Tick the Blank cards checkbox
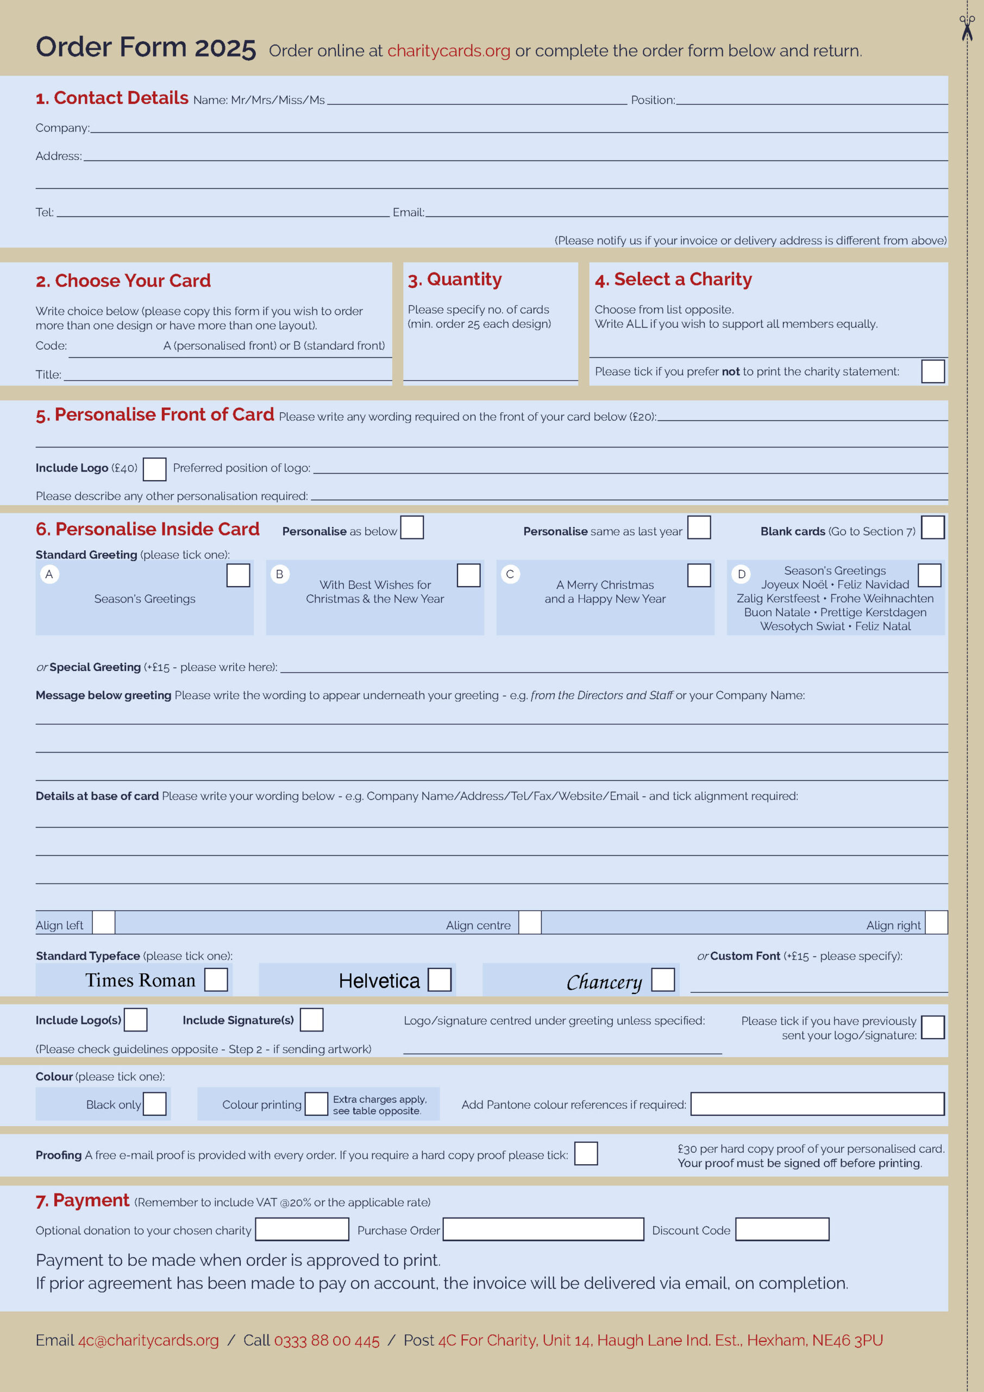Image resolution: width=984 pixels, height=1392 pixels. click(x=932, y=527)
